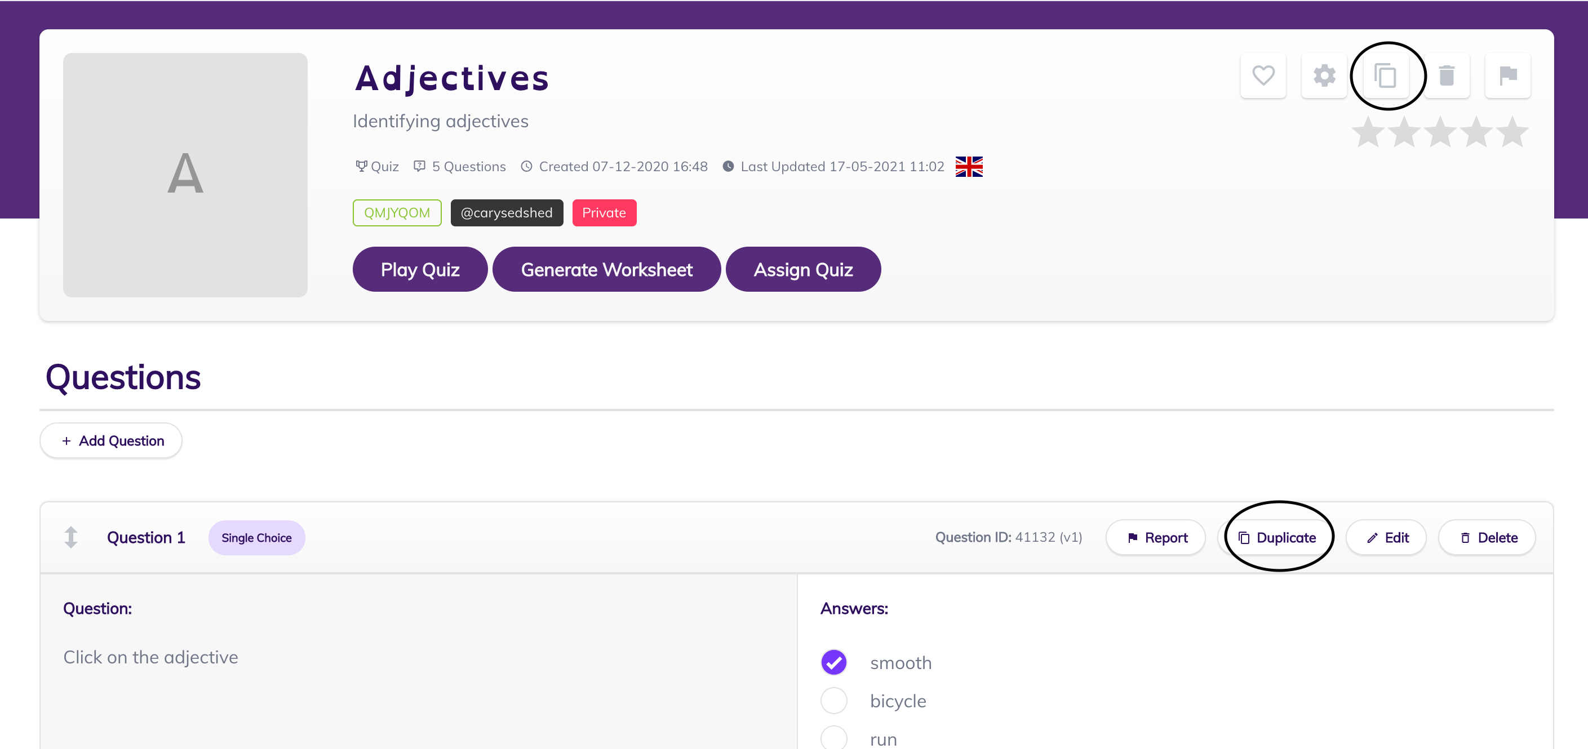Click Generate Worksheet button

click(x=606, y=269)
